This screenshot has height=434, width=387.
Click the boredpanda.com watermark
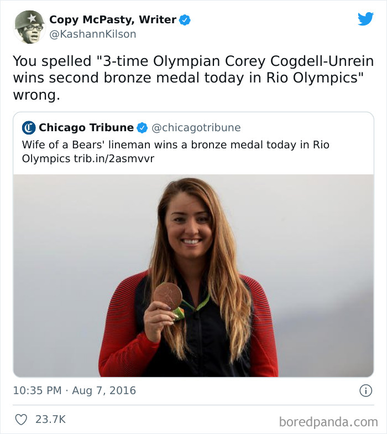[328, 422]
